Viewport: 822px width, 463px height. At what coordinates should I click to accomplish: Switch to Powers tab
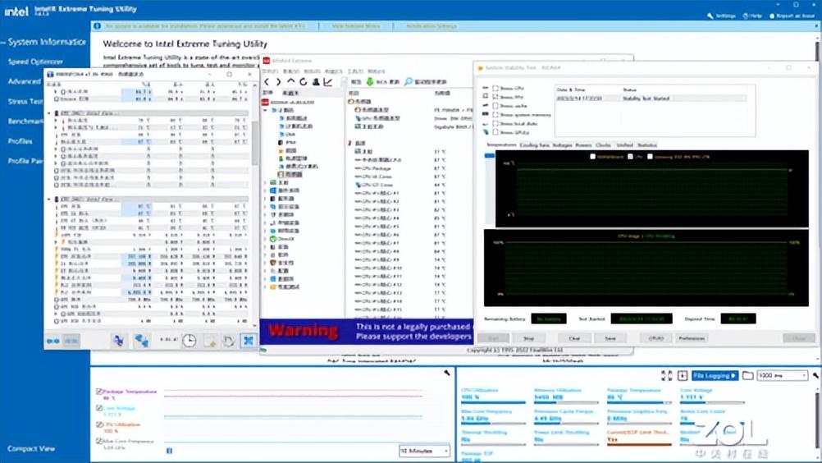pyautogui.click(x=583, y=145)
